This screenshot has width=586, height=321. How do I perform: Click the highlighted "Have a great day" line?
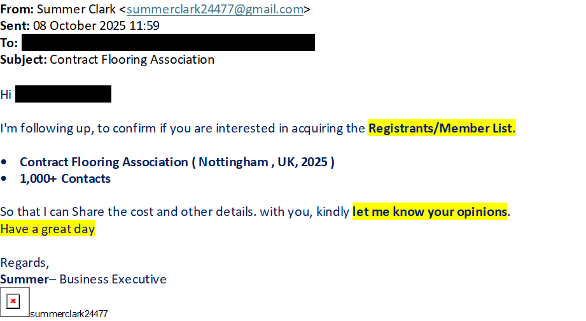(x=48, y=229)
